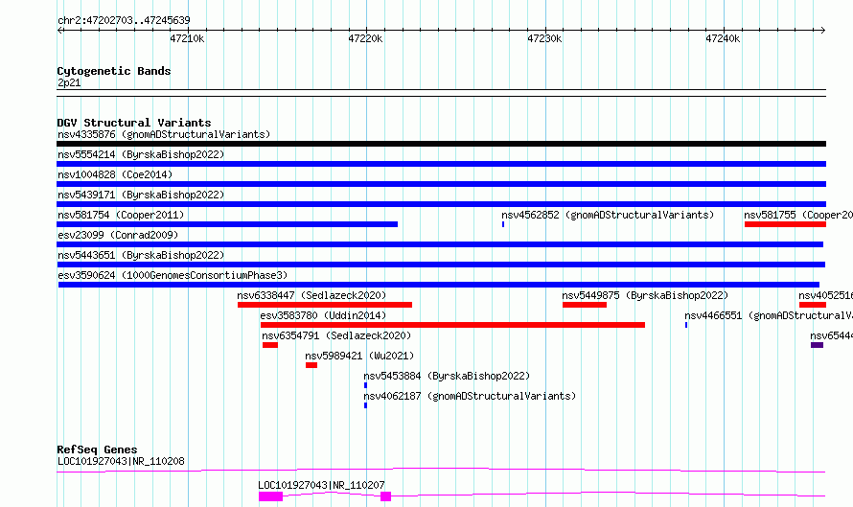The height and width of the screenshot is (507, 853).
Task: Select the small blue nsv4062187 marker
Action: pyautogui.click(x=365, y=405)
